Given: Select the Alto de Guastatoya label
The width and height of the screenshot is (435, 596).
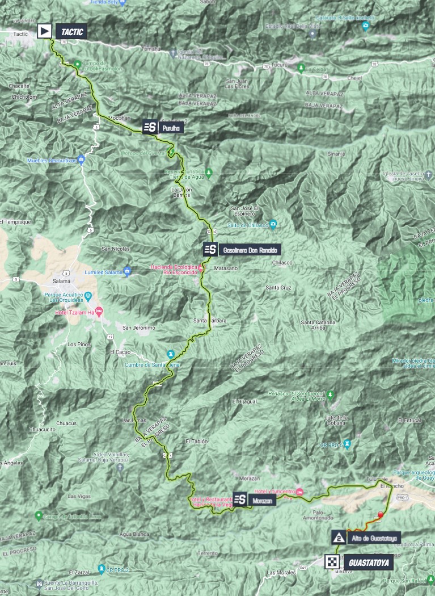Looking at the screenshot, I should tap(374, 538).
